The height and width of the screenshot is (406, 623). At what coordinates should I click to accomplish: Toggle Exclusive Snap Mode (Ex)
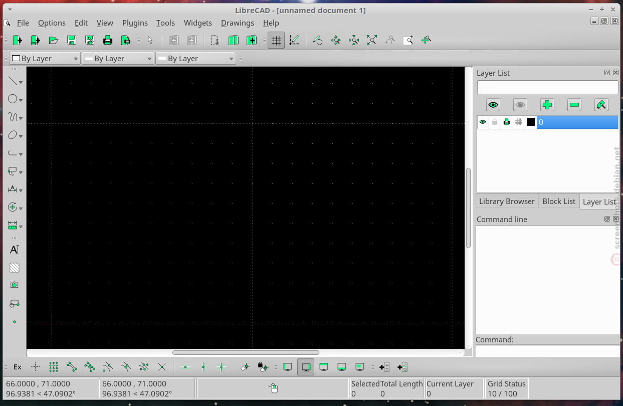[18, 367]
